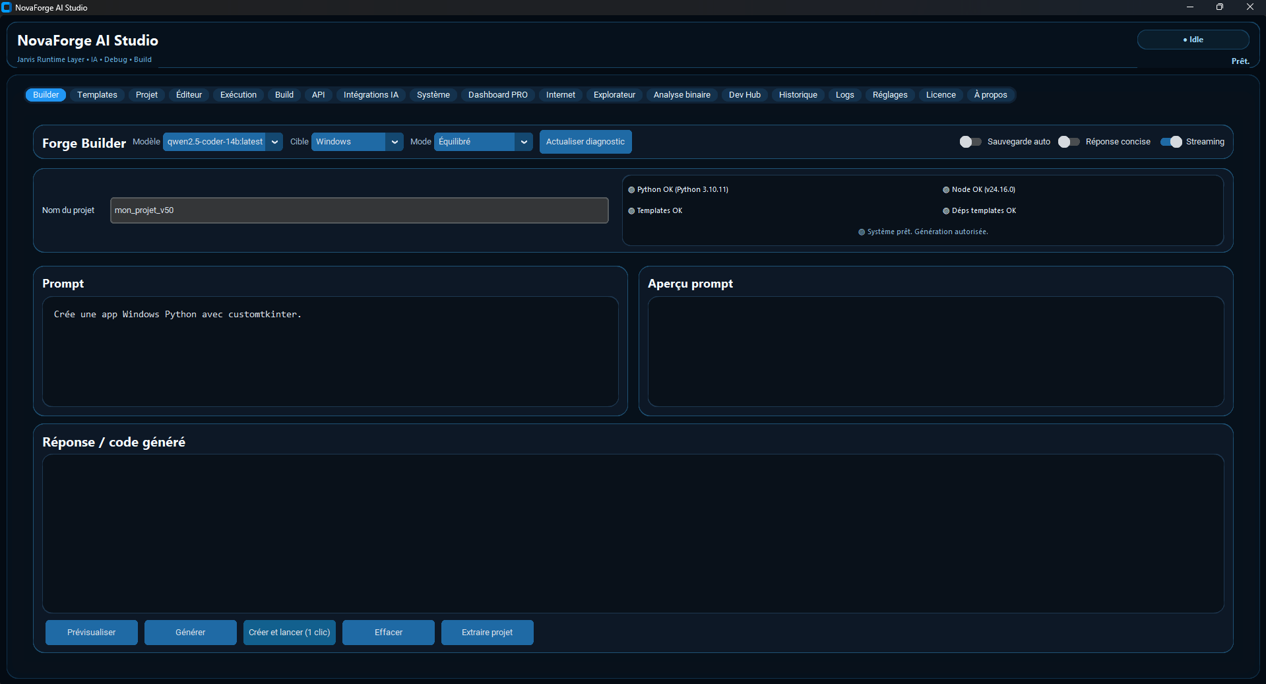Click 'Système prêt. Génération autorisée.' text
Screen dimensions: 1266x684
928,232
